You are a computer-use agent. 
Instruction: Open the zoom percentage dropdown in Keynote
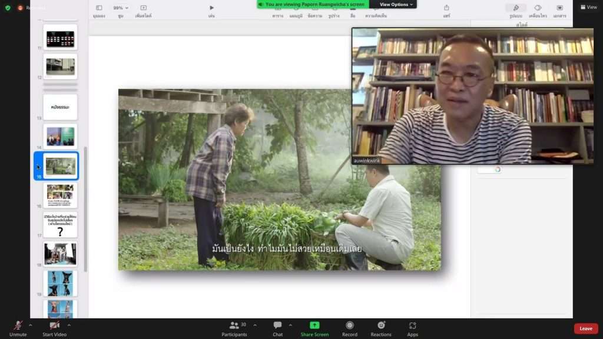(121, 8)
